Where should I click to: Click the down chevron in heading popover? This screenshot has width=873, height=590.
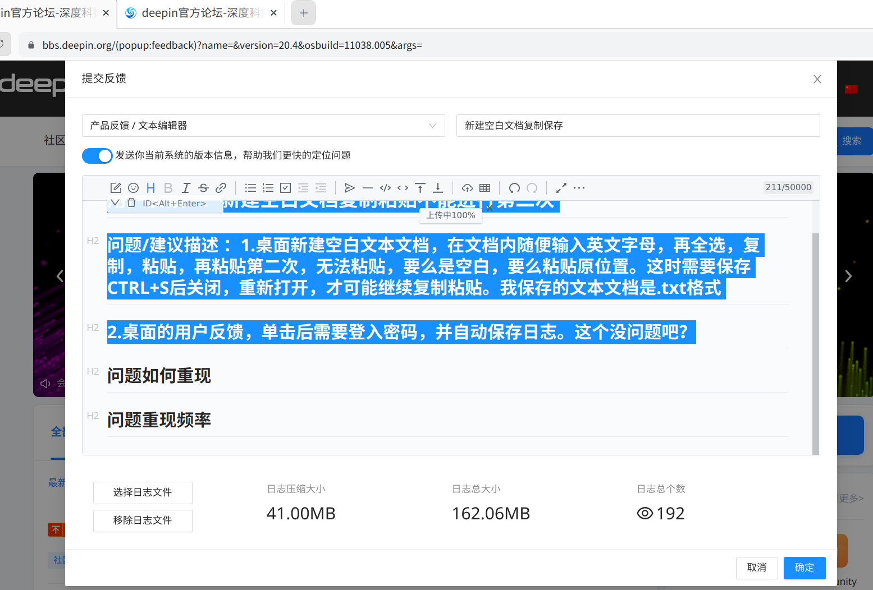115,203
